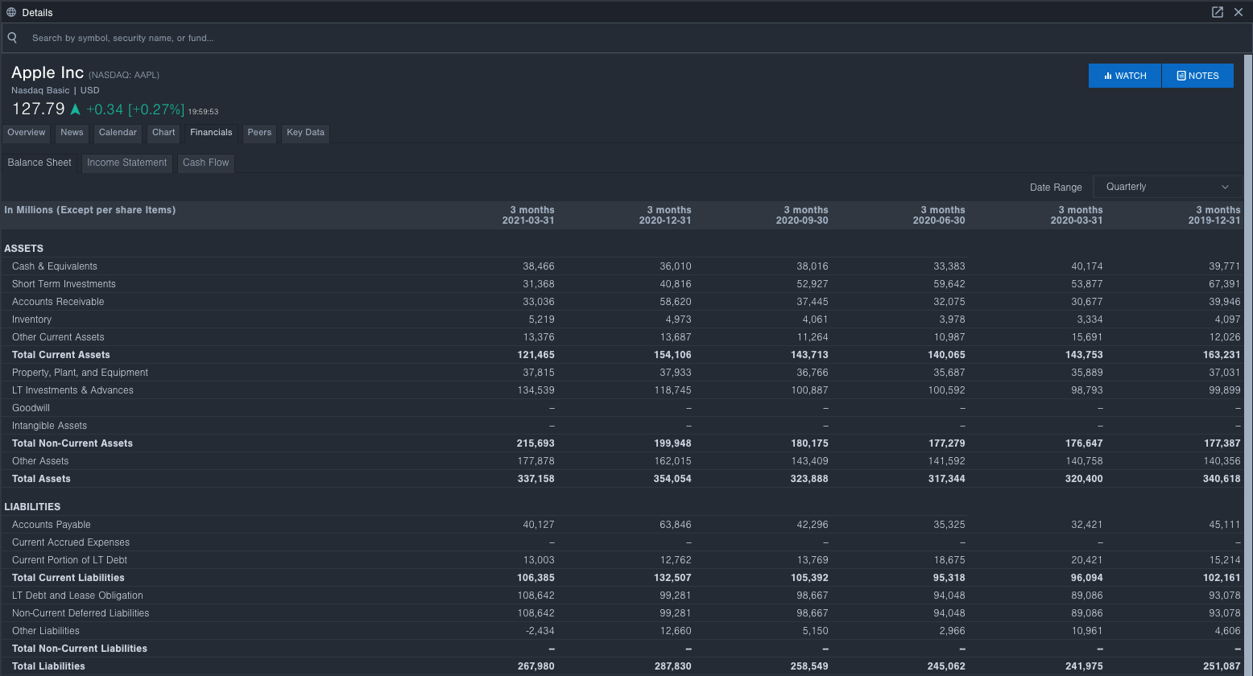
Task: Open the Calendar tab
Action: (118, 133)
